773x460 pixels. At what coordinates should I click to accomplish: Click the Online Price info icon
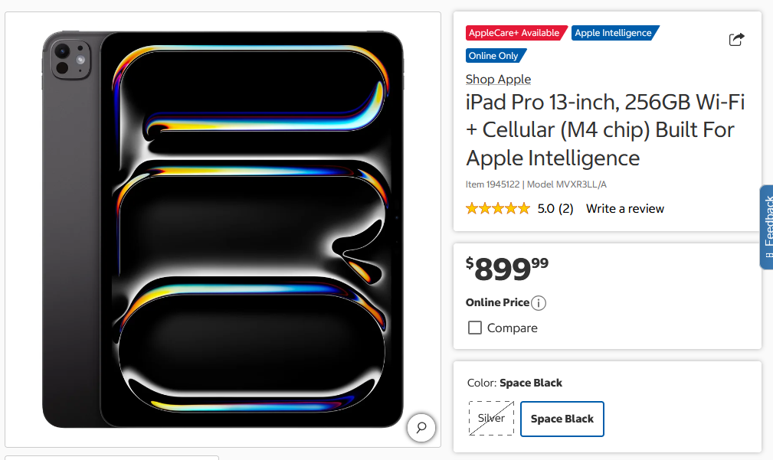(x=539, y=303)
